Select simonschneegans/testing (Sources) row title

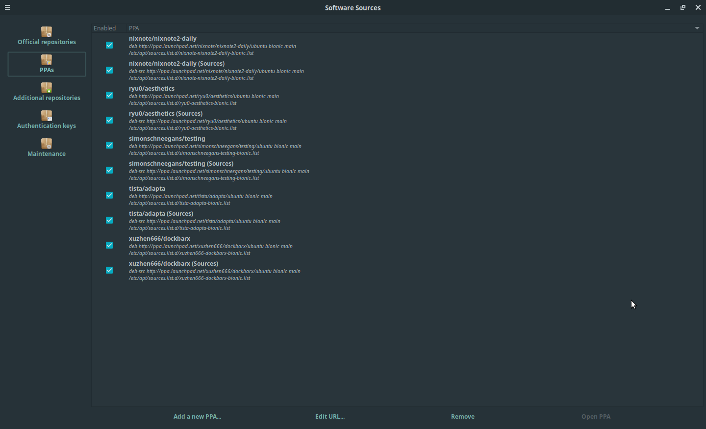[181, 164]
